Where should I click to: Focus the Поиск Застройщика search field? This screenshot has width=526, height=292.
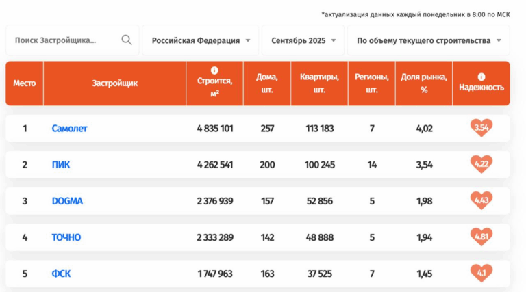tap(65, 40)
